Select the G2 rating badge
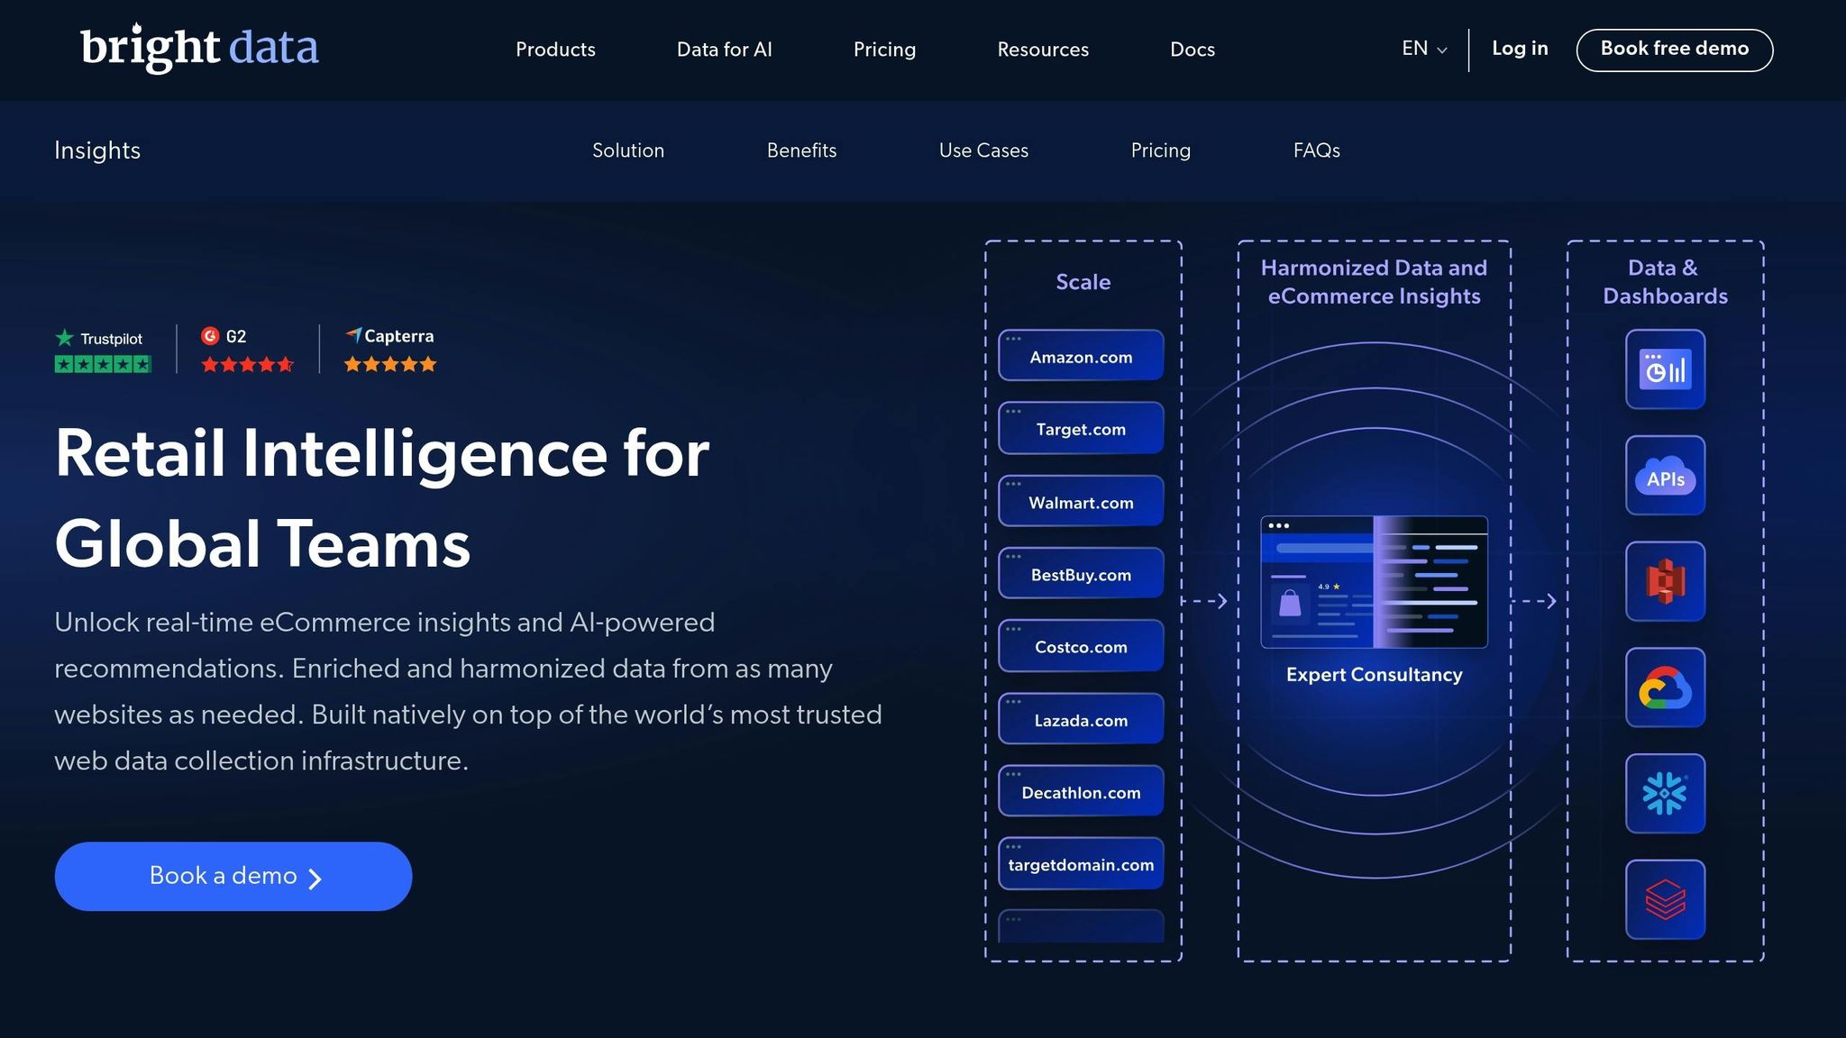This screenshot has height=1038, width=1846. point(247,350)
